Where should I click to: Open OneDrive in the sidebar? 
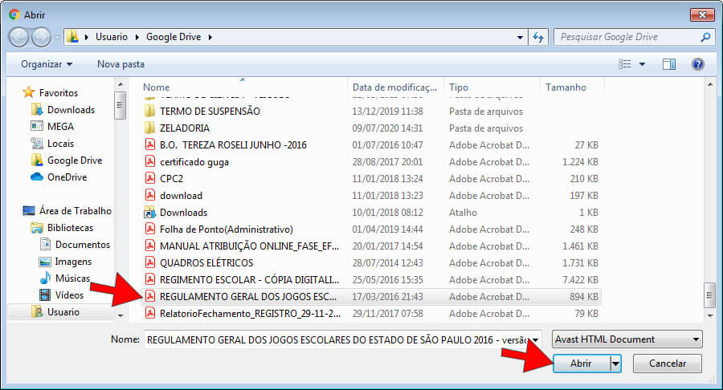pyautogui.click(x=67, y=177)
